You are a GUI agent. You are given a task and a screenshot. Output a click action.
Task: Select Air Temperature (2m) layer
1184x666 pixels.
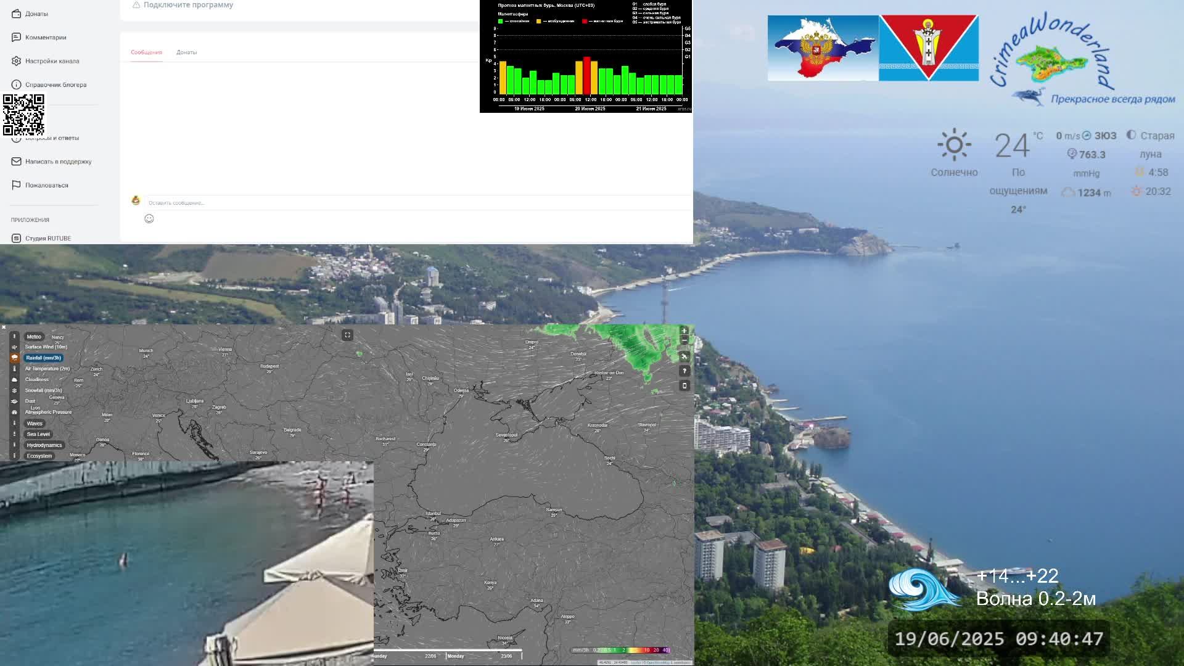47,369
